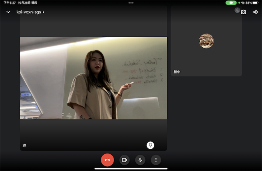Open more options three-dot menu
Viewport: 262px width, 171px height.
156,160
